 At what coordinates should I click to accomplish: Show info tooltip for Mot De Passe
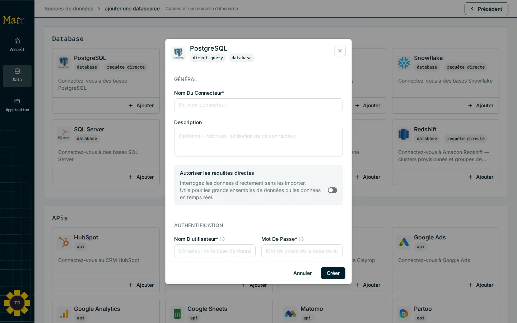301,239
